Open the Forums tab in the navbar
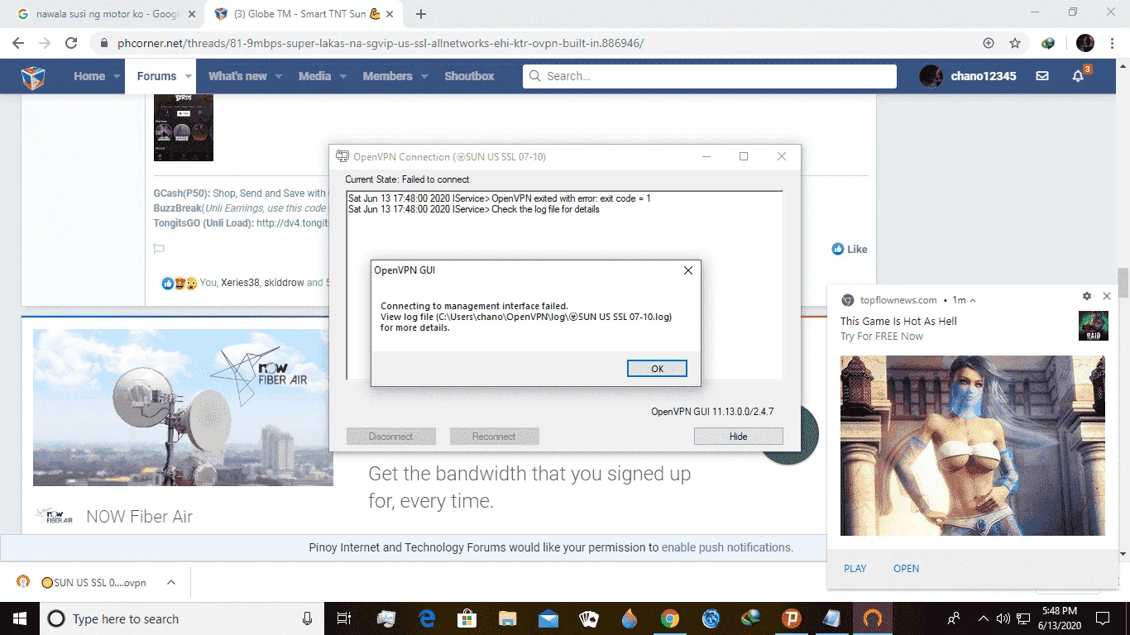The height and width of the screenshot is (635, 1130). click(x=156, y=76)
